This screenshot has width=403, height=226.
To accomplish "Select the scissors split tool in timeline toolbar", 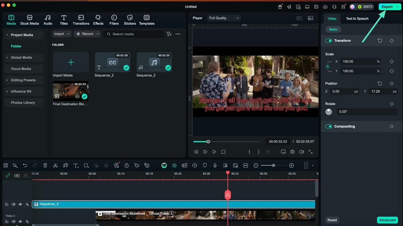I will click(x=55, y=166).
